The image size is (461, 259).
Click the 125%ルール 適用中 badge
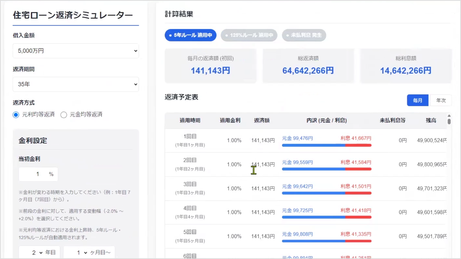pyautogui.click(x=249, y=35)
